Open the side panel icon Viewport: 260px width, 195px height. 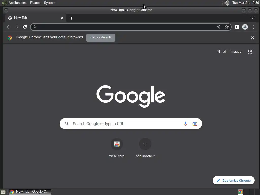[237, 27]
